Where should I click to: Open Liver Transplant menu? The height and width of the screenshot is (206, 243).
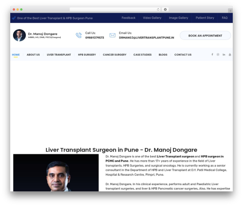point(59,55)
